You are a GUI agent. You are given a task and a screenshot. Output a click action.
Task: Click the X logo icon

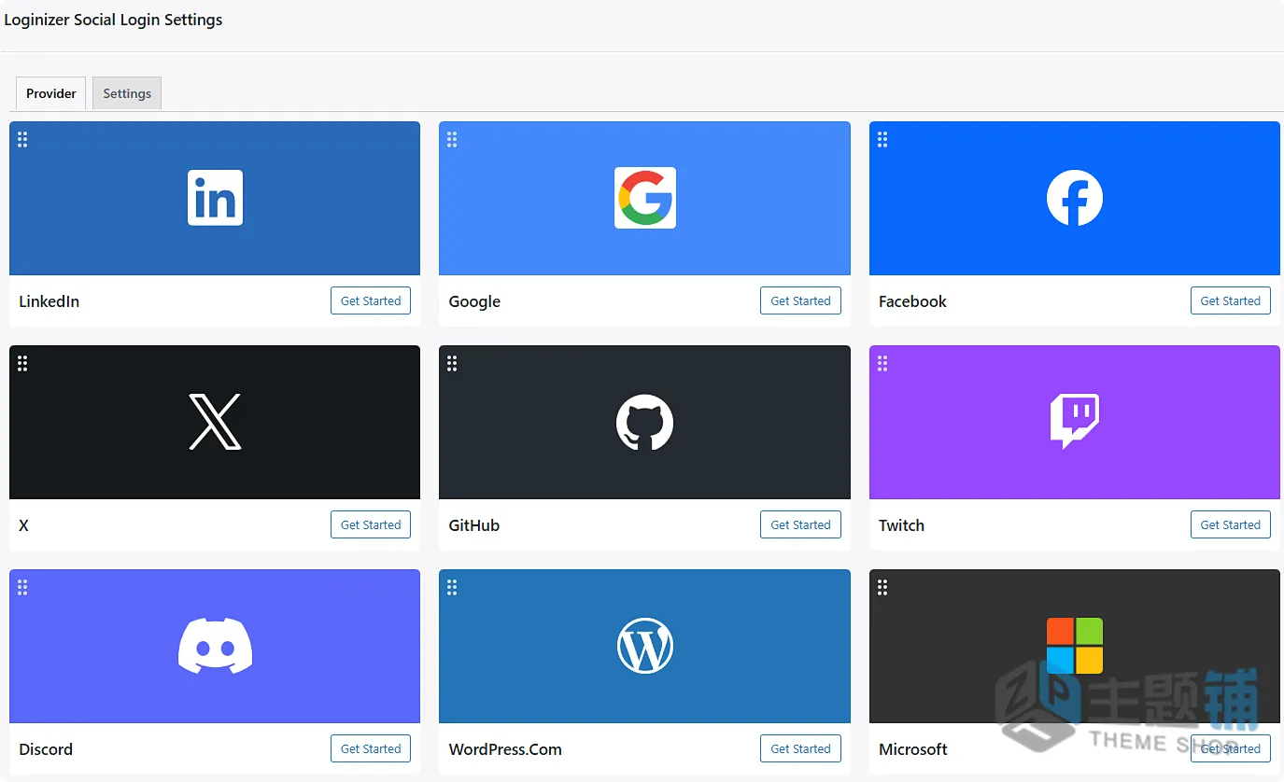coord(215,422)
